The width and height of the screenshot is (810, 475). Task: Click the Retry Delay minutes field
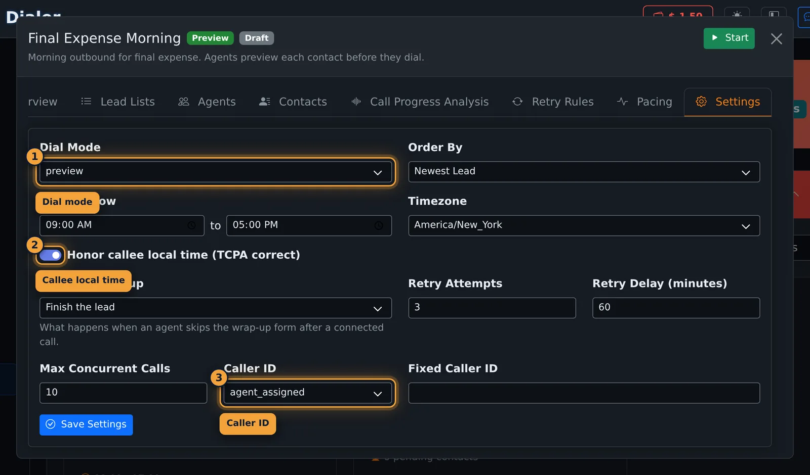[x=676, y=308]
